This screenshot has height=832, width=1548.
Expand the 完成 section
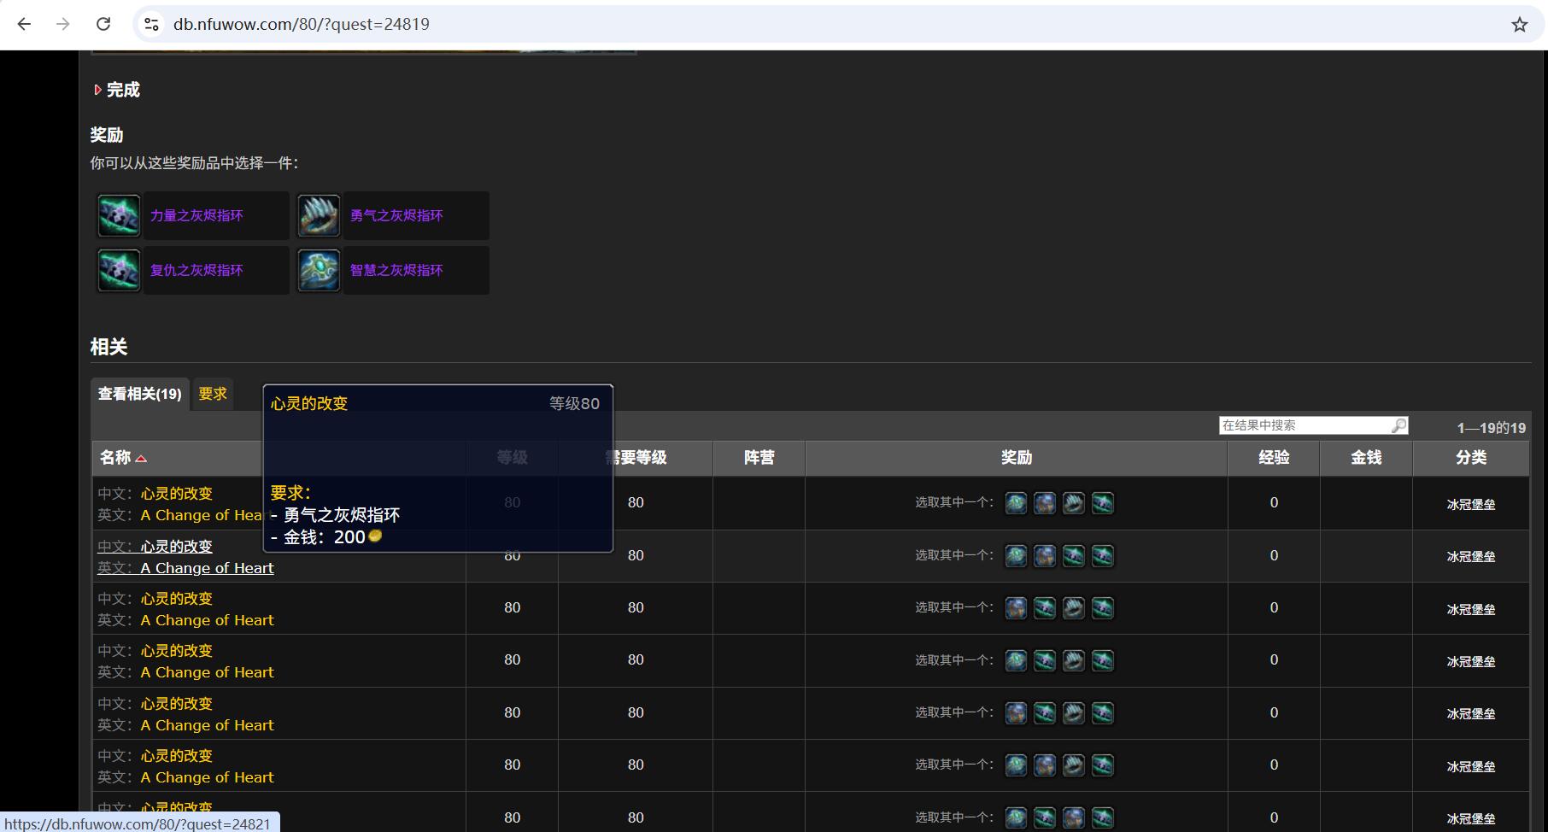coord(116,90)
